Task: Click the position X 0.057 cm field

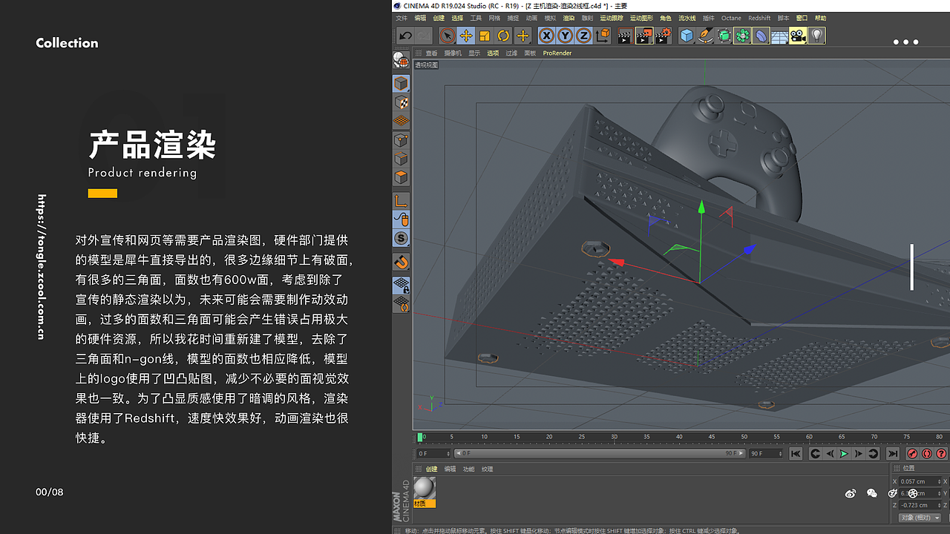Action: [x=920, y=481]
